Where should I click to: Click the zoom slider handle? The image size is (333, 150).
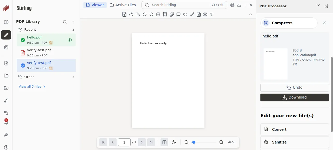(x=194, y=142)
